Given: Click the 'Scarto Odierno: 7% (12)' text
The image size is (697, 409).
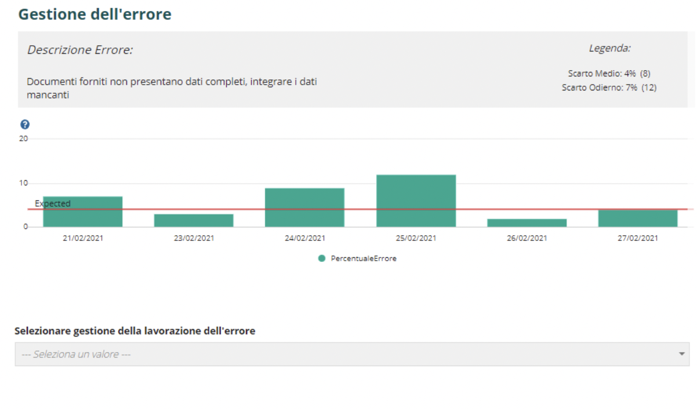Looking at the screenshot, I should tap(609, 87).
